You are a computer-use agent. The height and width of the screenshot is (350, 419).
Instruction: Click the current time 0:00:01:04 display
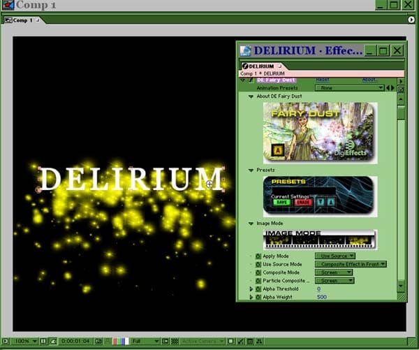[x=75, y=341]
